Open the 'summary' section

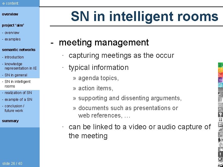(x=10, y=121)
